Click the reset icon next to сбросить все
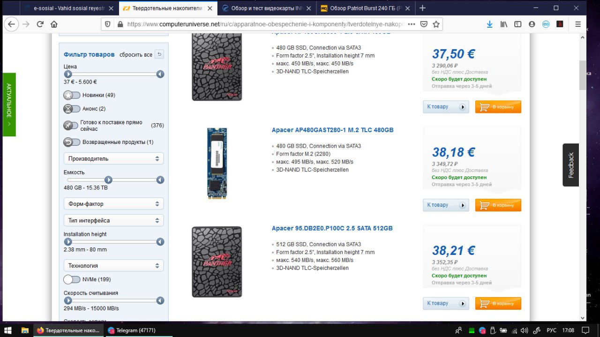This screenshot has height=337, width=600. click(x=159, y=54)
